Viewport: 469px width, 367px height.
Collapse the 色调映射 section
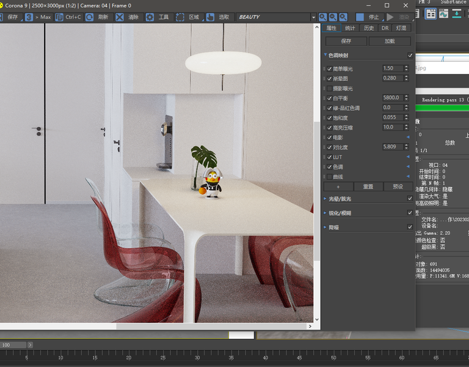[x=325, y=55]
